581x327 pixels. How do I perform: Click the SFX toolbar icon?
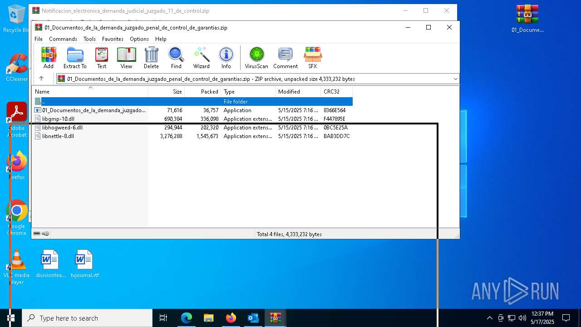(x=313, y=58)
